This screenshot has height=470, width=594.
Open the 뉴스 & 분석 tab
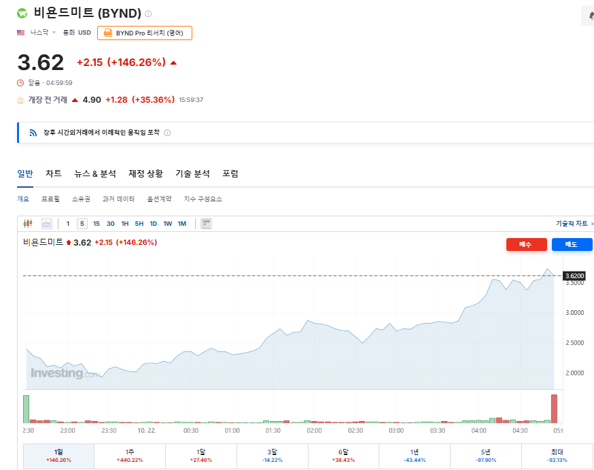pyautogui.click(x=95, y=173)
